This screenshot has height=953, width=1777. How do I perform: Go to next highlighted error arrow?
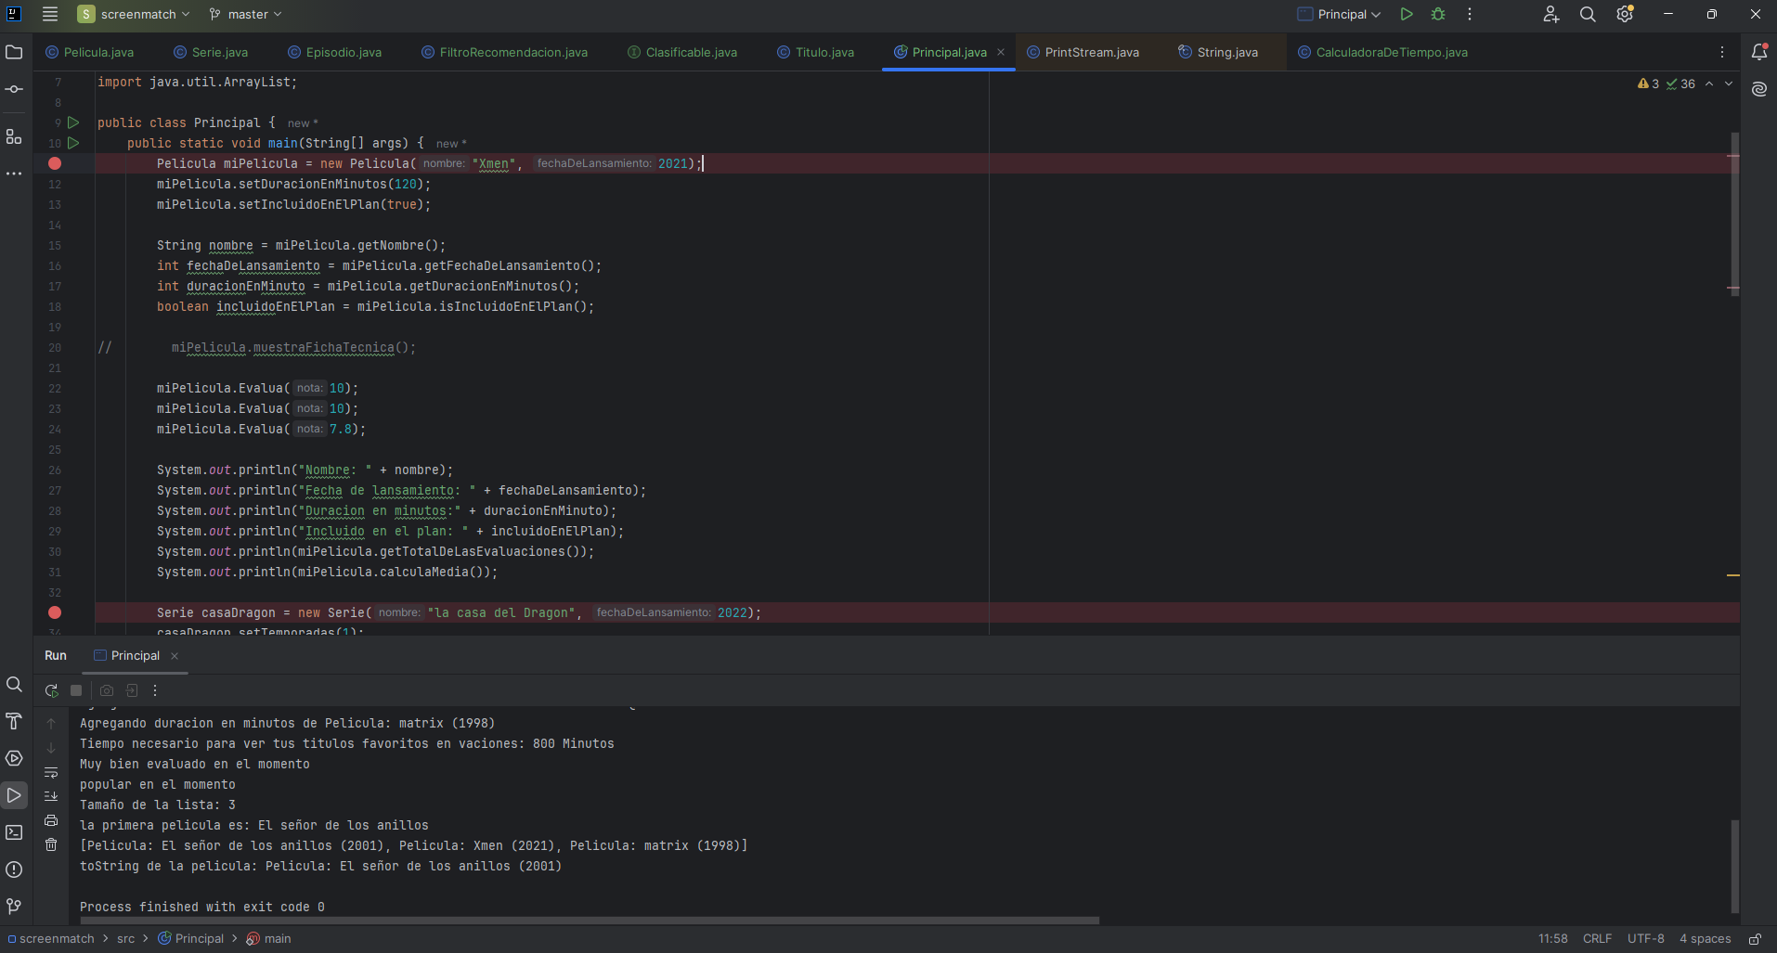[1729, 84]
